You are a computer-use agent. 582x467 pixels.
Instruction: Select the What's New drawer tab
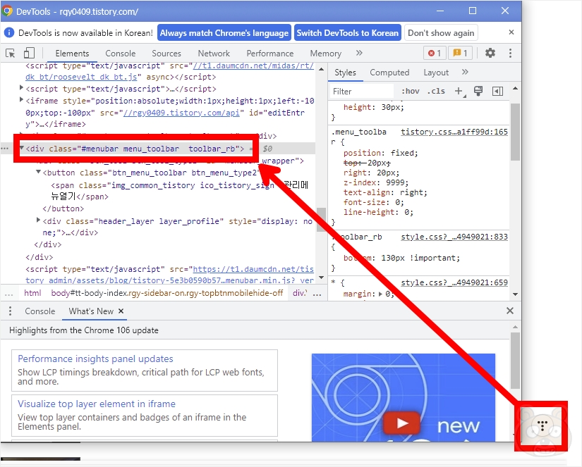(91, 311)
